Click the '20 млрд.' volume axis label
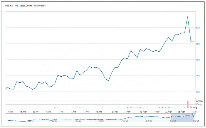206x128 pixels. click(199, 101)
